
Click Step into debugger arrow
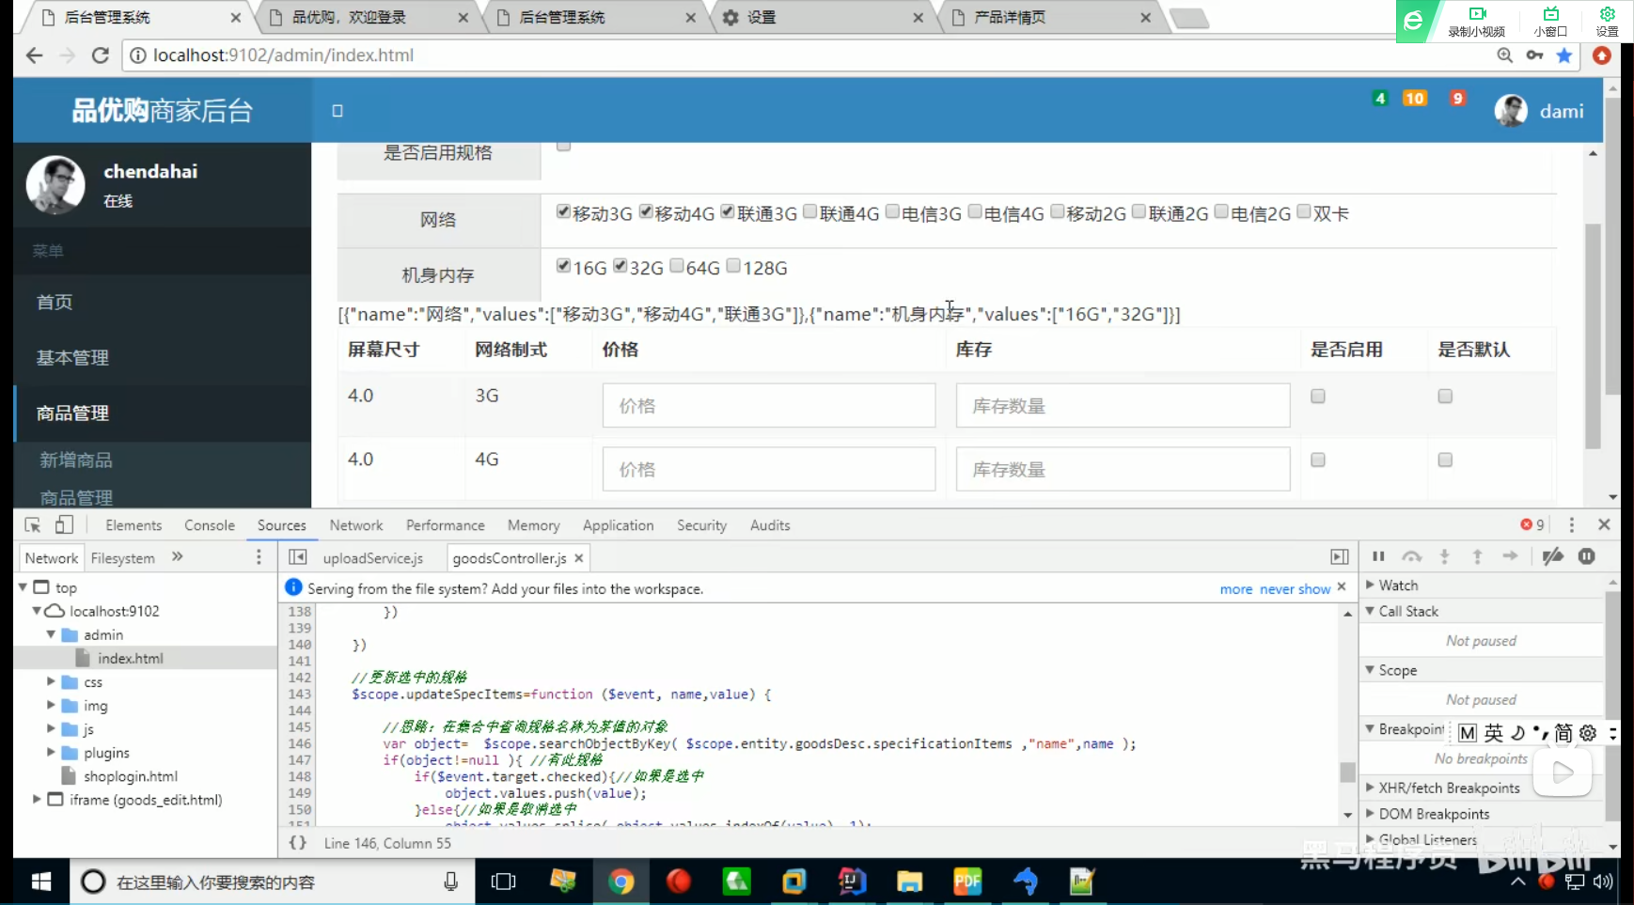point(1445,556)
